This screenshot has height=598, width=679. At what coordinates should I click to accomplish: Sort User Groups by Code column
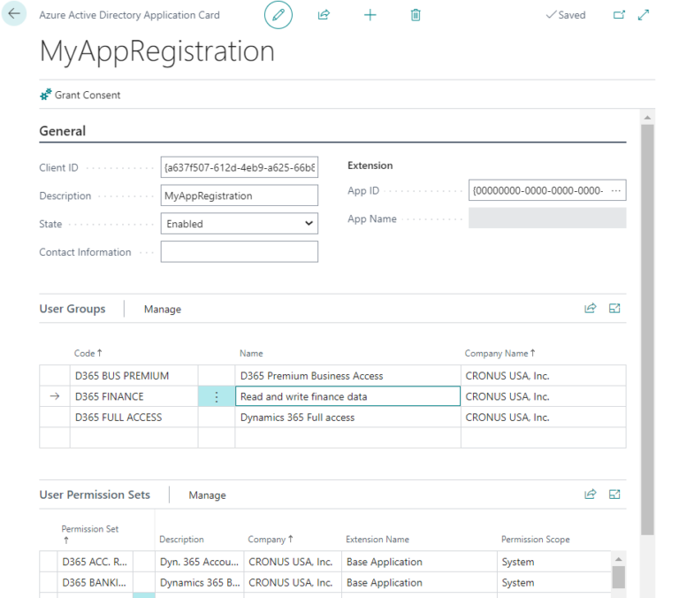88,353
